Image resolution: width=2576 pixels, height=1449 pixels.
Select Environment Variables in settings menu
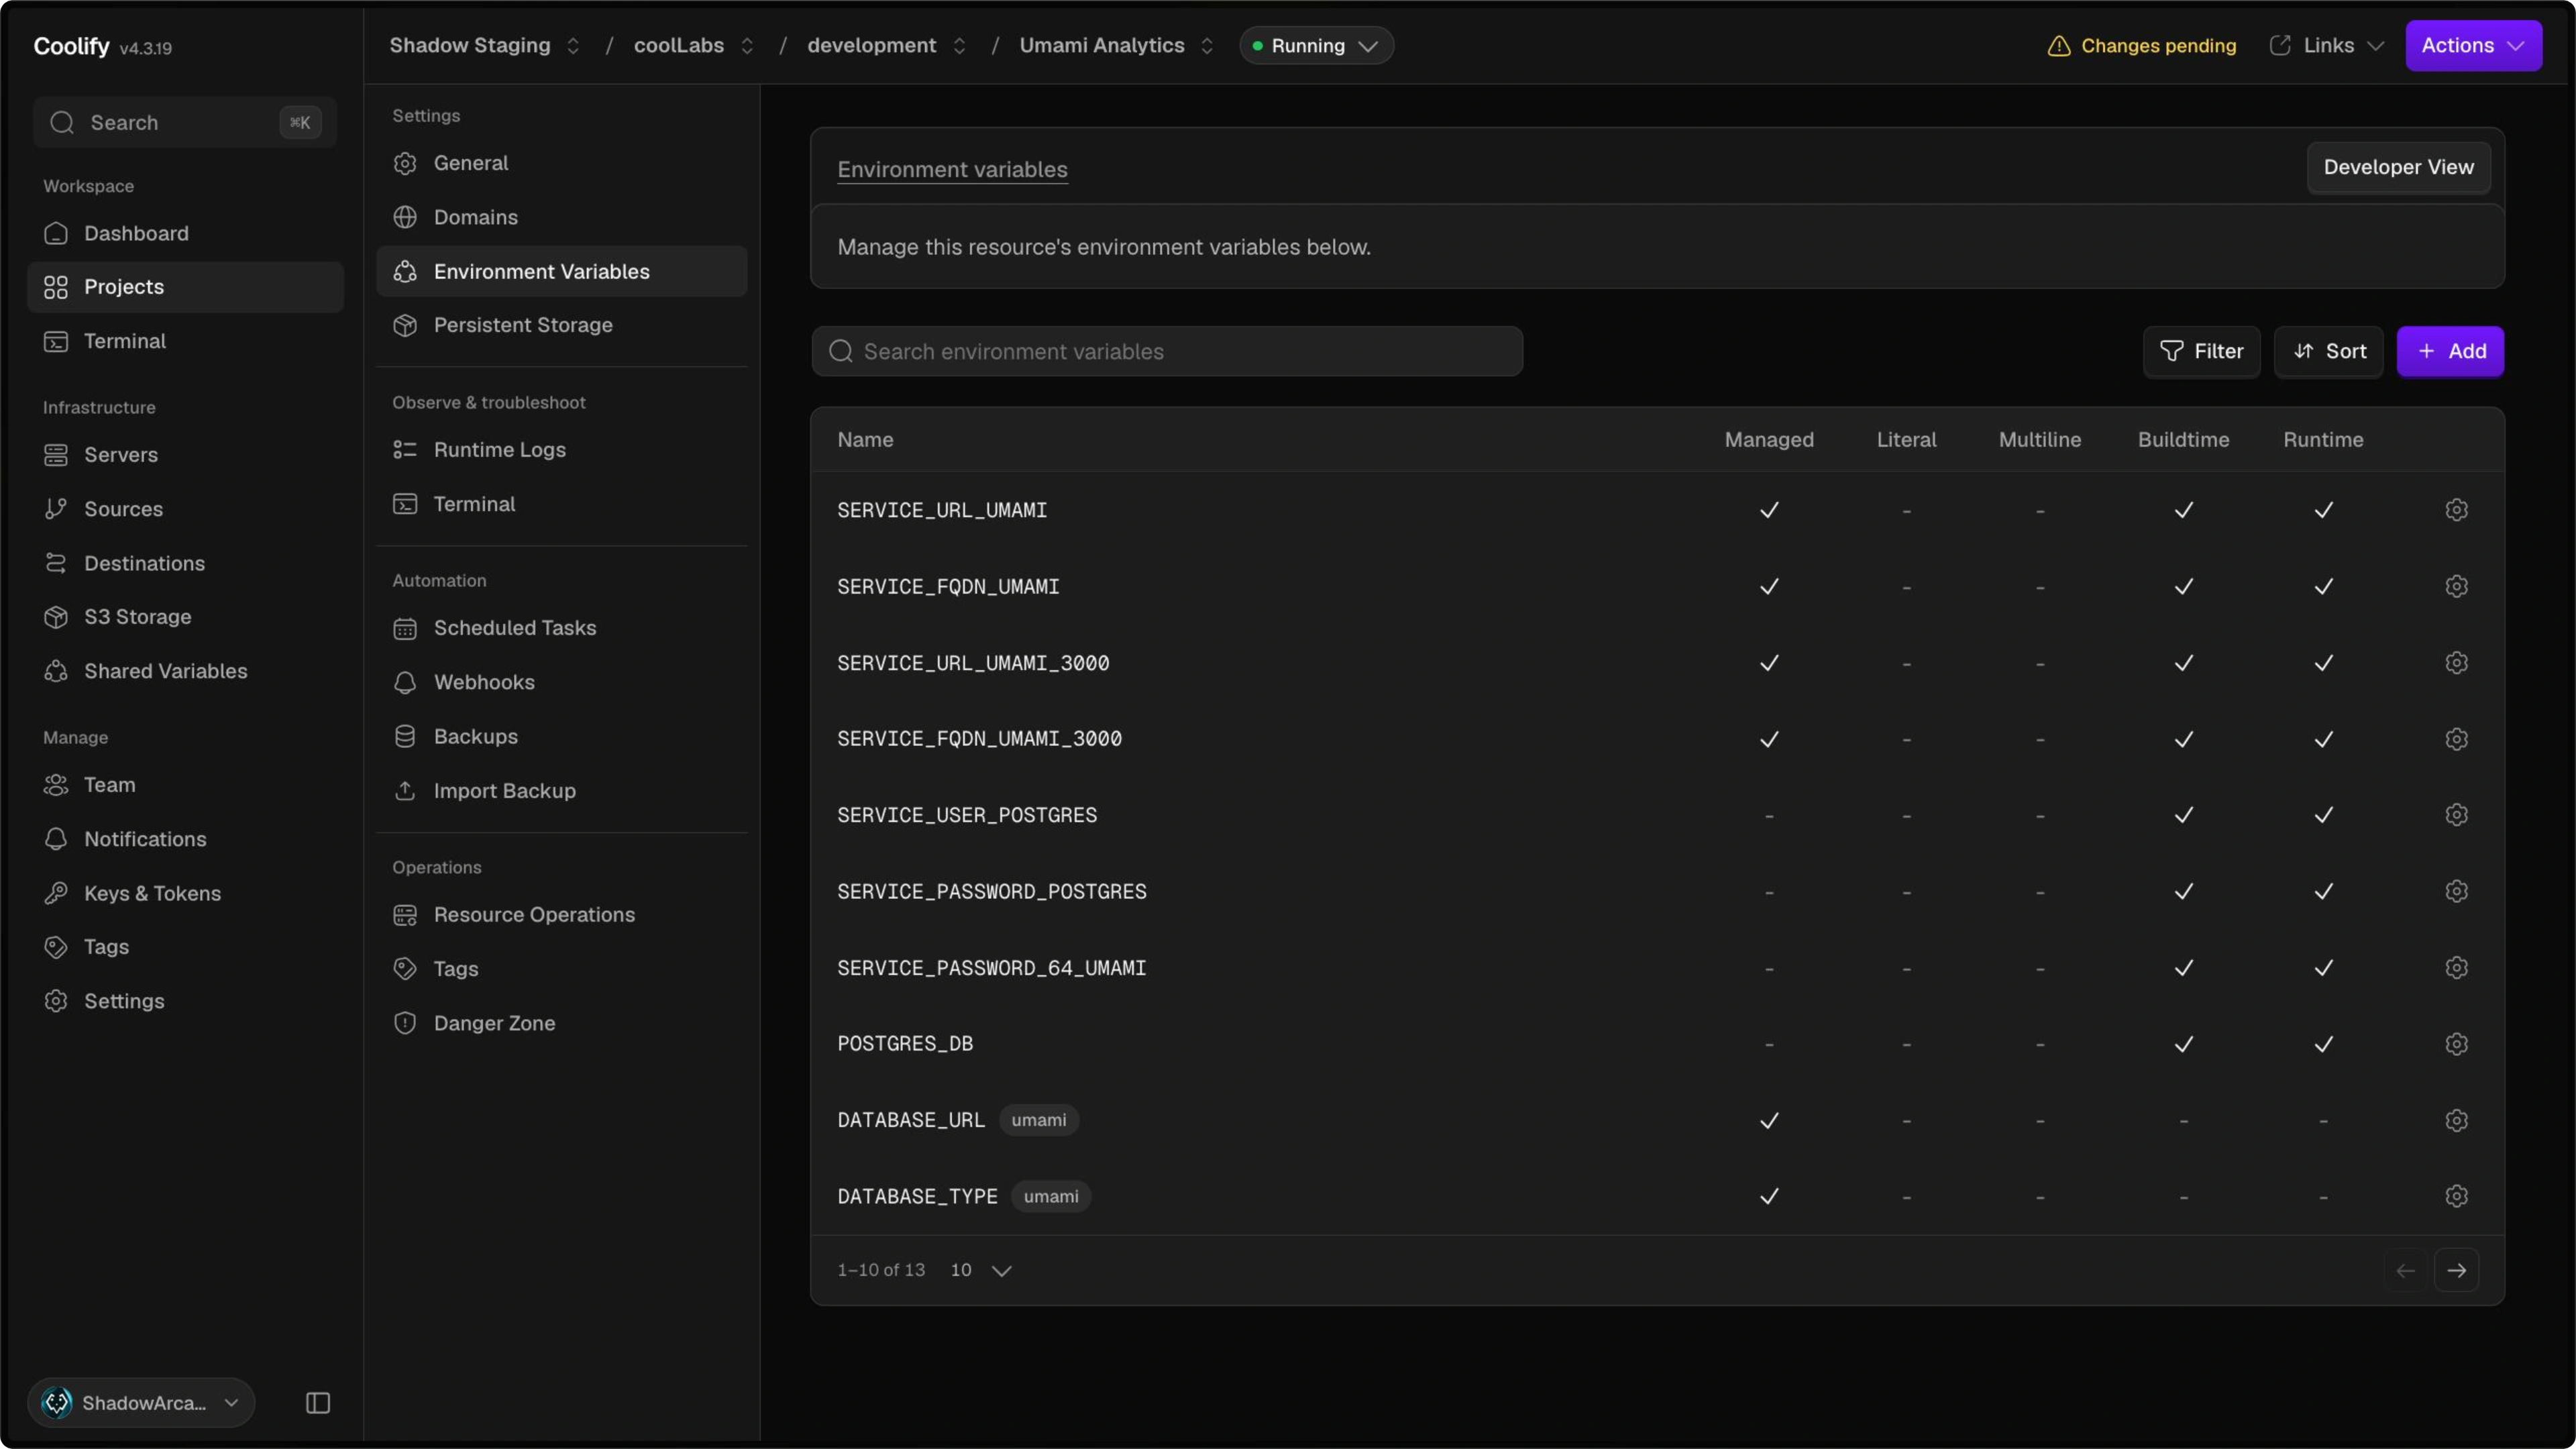pos(561,271)
